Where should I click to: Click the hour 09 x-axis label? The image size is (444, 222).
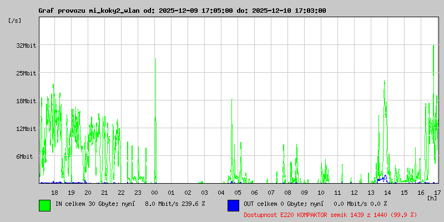tap(304, 193)
